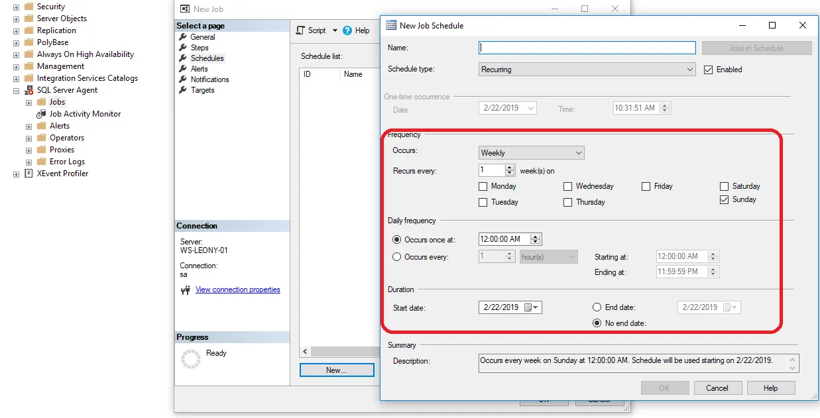This screenshot has height=418, width=820.
Task: Click the blue Help question-mark icon
Action: point(347,30)
